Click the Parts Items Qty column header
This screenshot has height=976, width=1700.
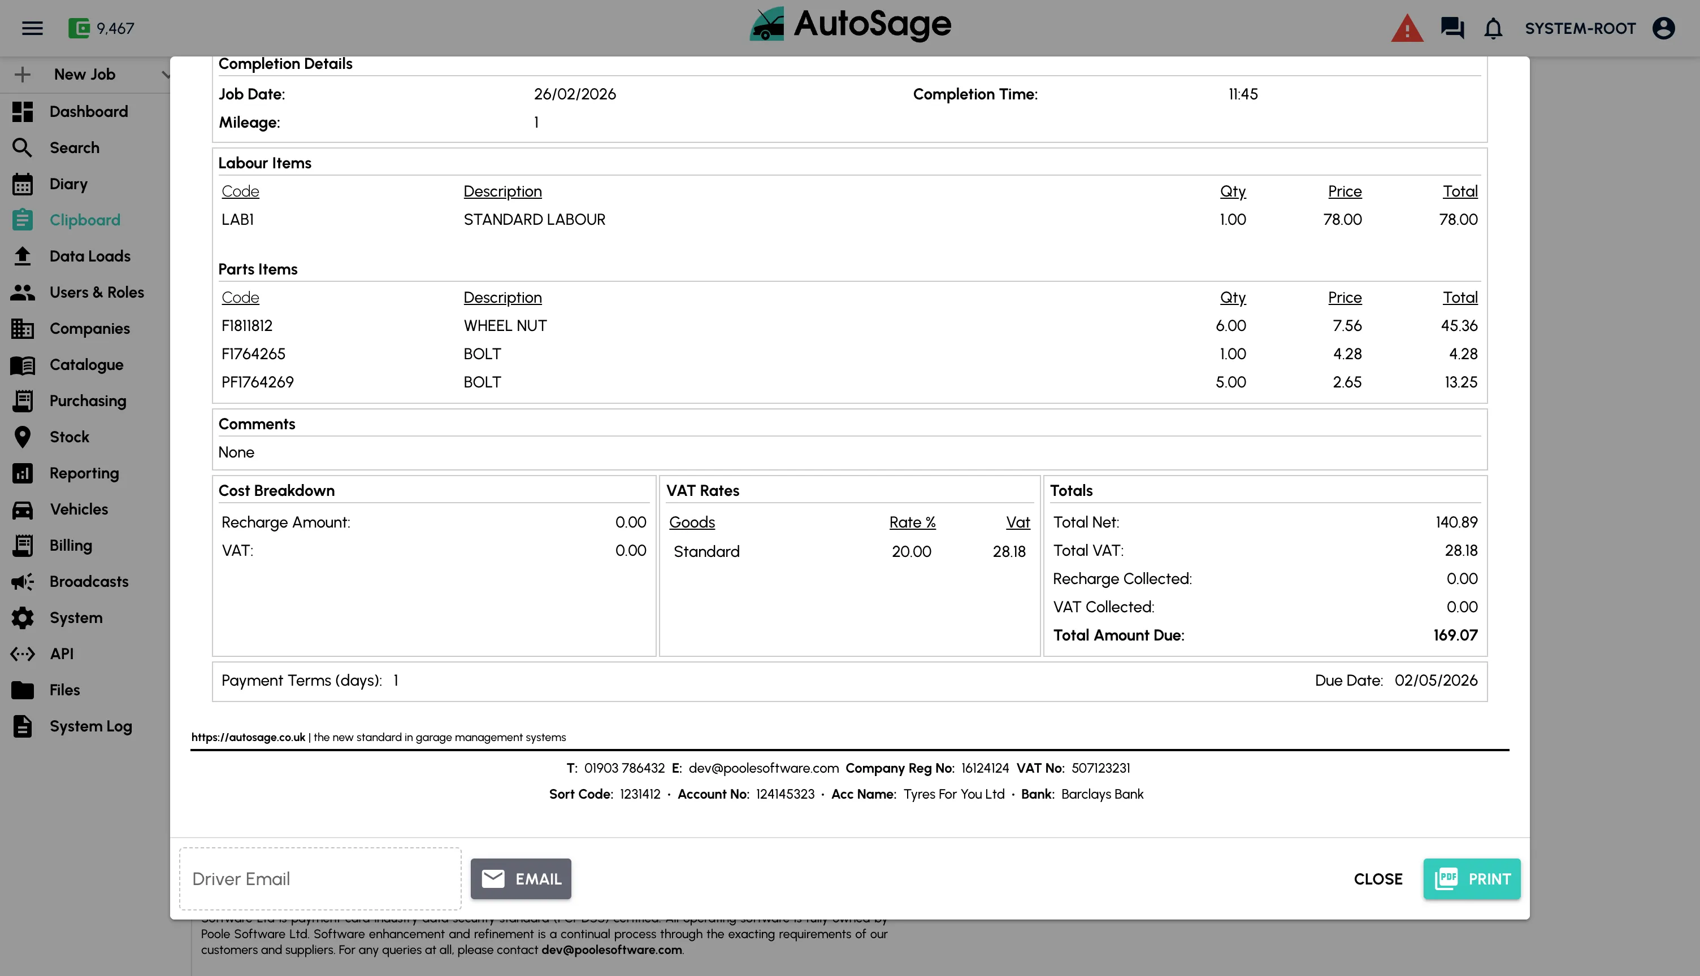(x=1233, y=298)
